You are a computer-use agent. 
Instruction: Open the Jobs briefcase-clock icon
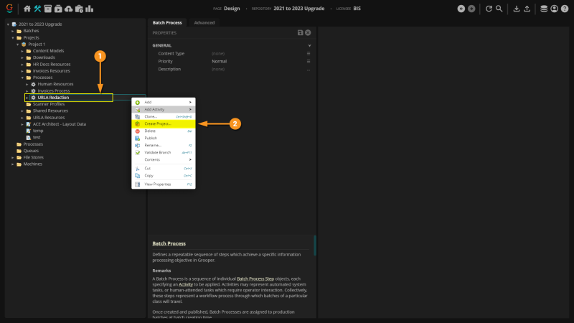79,9
